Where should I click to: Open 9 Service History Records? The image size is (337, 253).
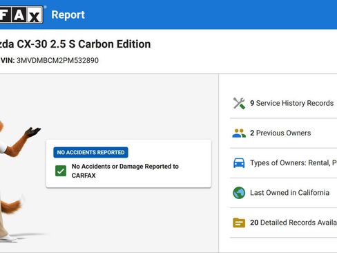292,103
